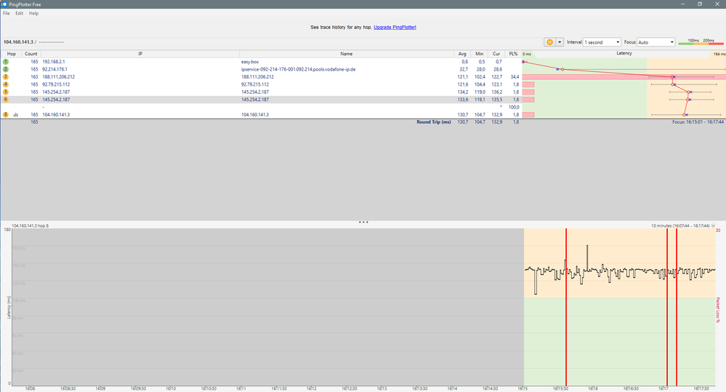Click the 34,4 packet loss value

[x=515, y=77]
